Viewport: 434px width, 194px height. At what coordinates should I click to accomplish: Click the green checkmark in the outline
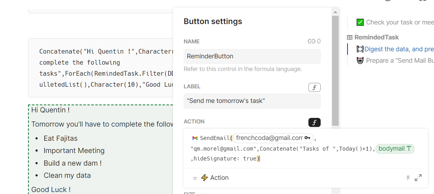[360, 22]
